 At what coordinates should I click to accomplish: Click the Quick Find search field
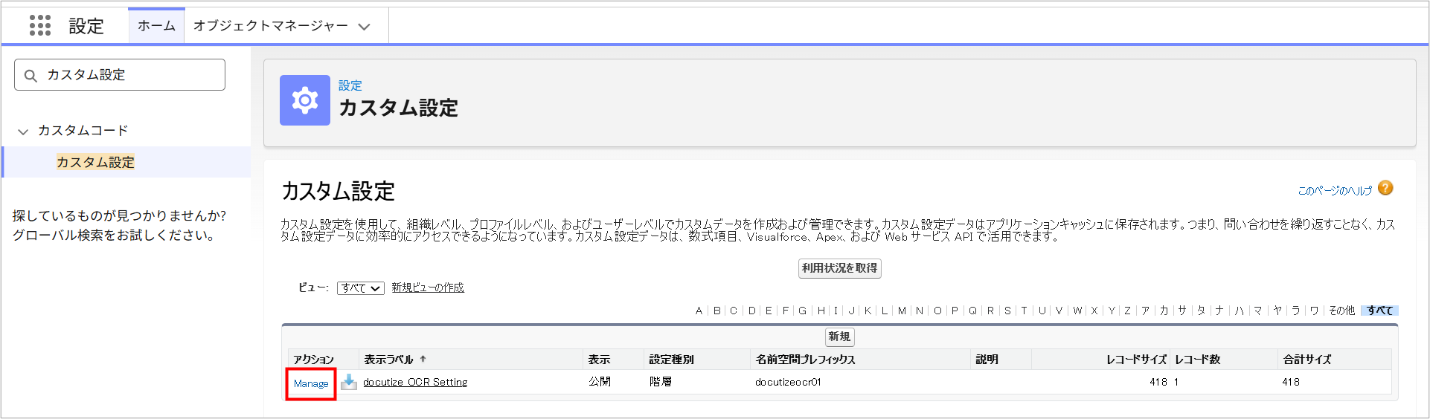click(120, 75)
